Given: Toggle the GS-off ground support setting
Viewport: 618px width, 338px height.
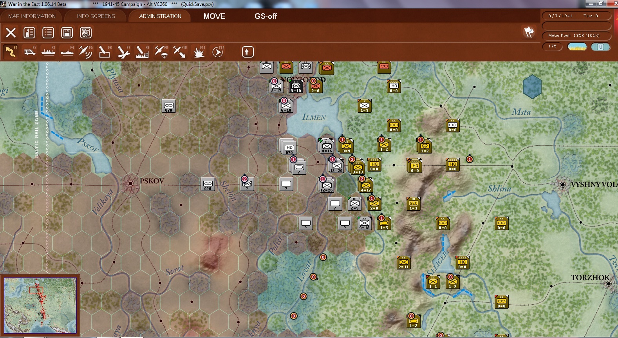Looking at the screenshot, I should [266, 16].
